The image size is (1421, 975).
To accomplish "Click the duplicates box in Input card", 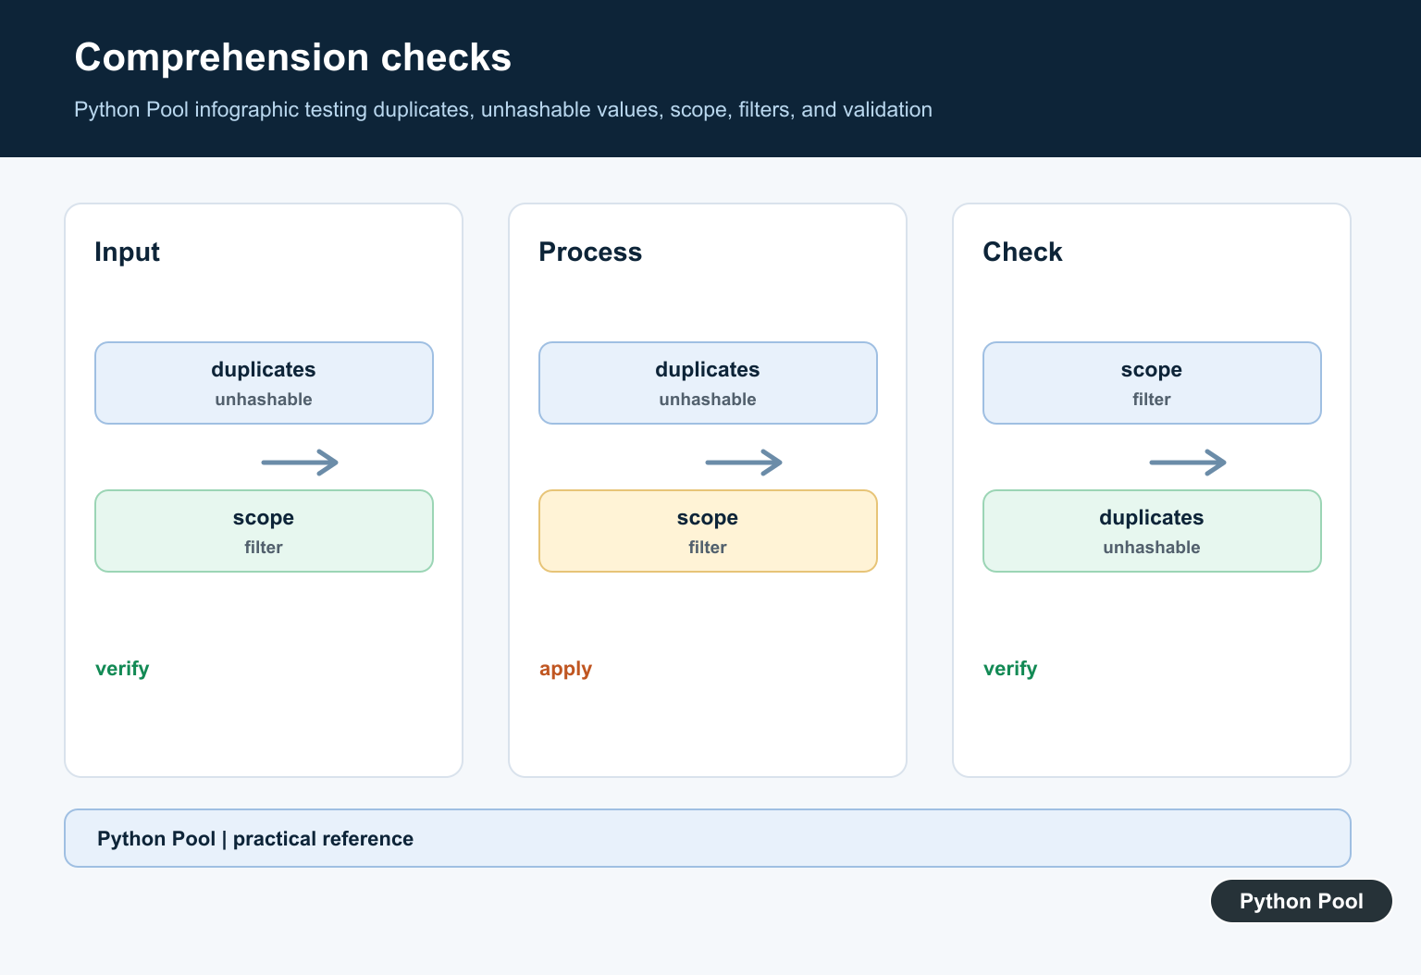I will point(264,383).
